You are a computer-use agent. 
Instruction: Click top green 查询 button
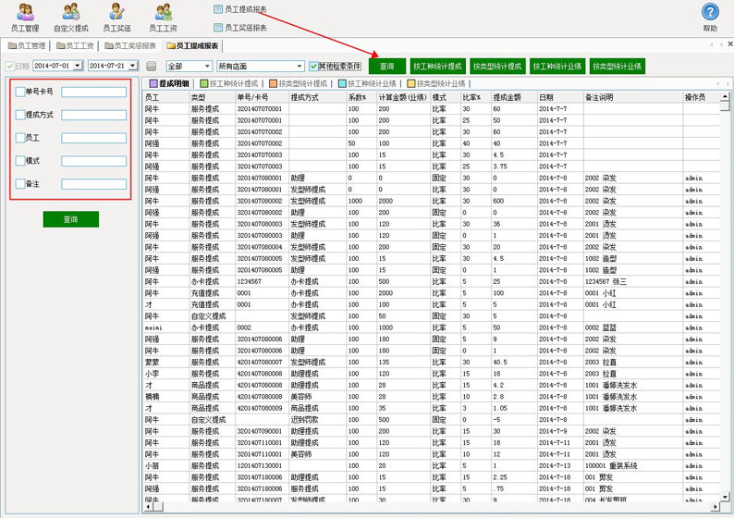tap(387, 67)
